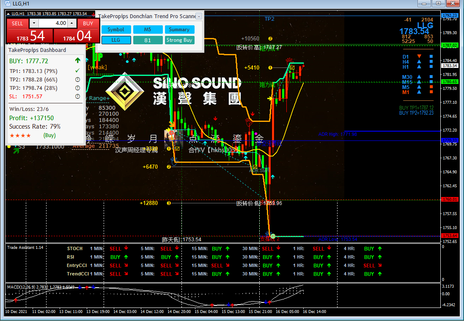Viewport: 464px width, 321px height.
Task: Increase trade volume with the up arrow
Action: [72, 23]
